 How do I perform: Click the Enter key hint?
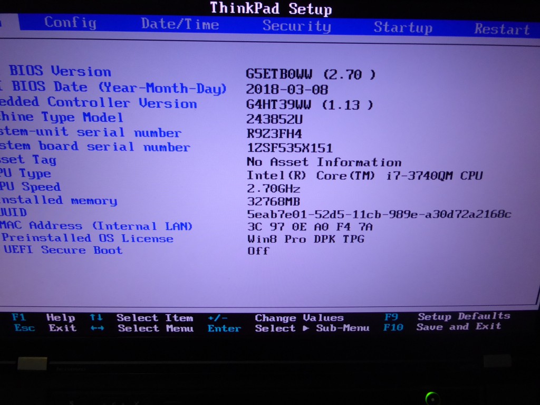tap(224, 329)
